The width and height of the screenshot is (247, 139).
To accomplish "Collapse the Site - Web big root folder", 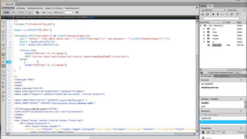I will click(x=201, y=25).
